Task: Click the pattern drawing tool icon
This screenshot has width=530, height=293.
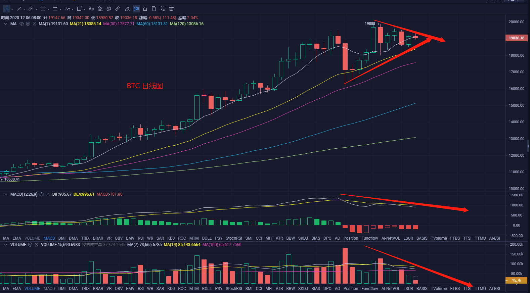Action: point(100,9)
